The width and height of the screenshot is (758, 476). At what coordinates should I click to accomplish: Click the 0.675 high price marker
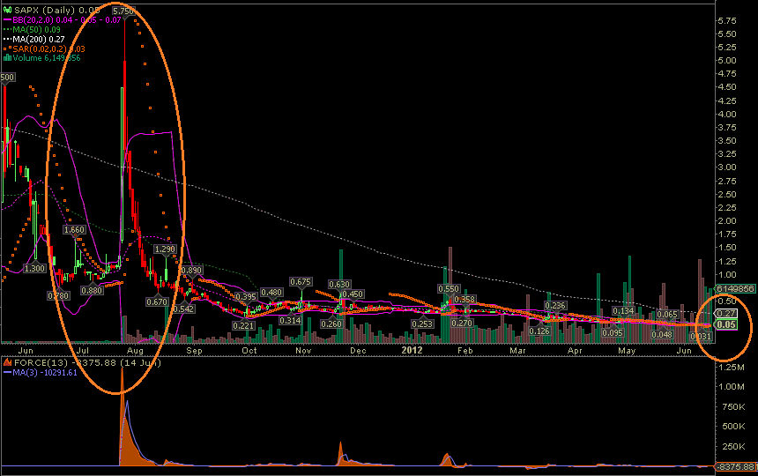301,282
